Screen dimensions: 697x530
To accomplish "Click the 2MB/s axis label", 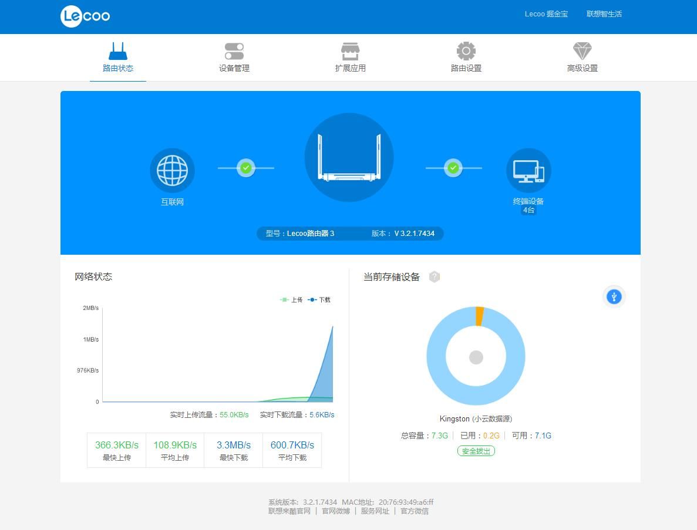I will coord(90,308).
